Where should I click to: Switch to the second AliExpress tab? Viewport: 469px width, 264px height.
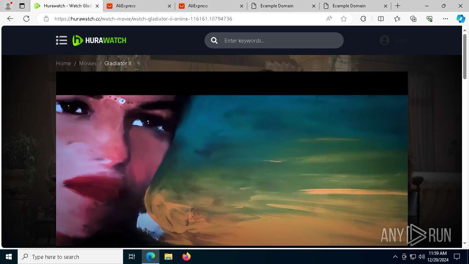[211, 6]
